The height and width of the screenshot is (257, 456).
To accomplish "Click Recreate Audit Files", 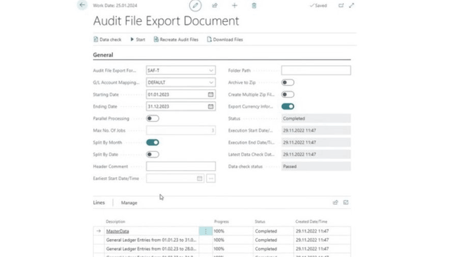I will [176, 40].
